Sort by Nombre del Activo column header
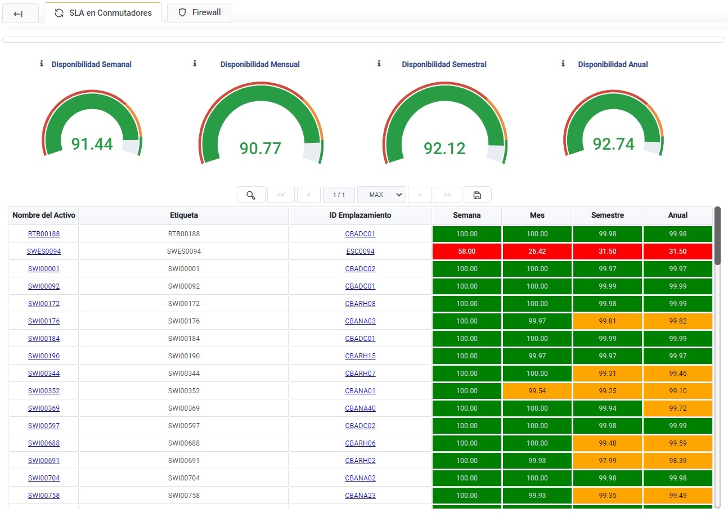The height and width of the screenshot is (517, 728). (x=44, y=215)
